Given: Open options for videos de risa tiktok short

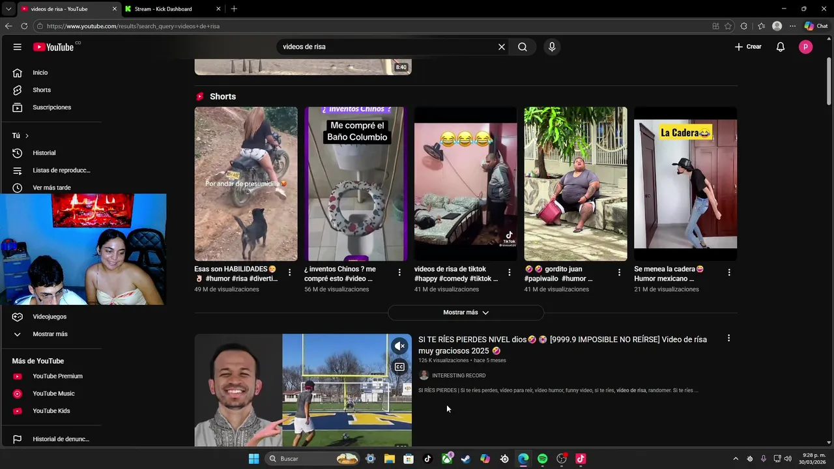Looking at the screenshot, I should (x=510, y=272).
